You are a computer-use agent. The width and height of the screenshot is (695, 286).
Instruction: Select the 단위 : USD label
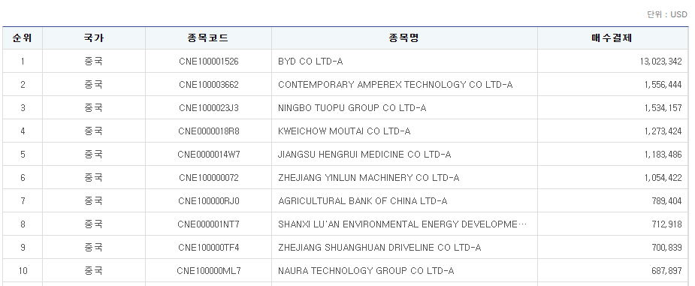(667, 14)
